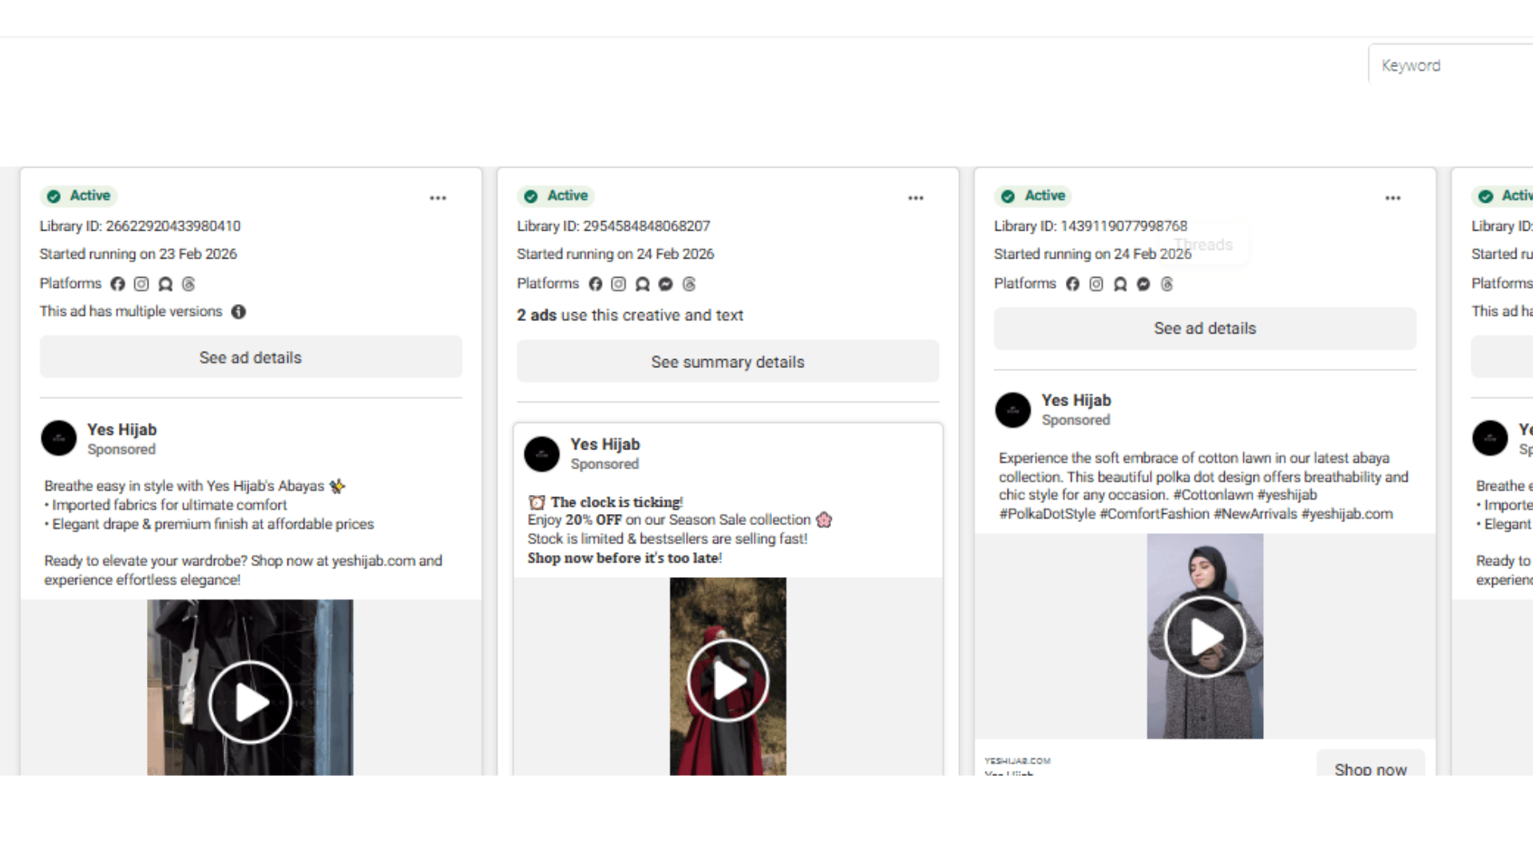Screen dimensions: 1533x862
Task: Play the black abaya video
Action: (x=250, y=702)
